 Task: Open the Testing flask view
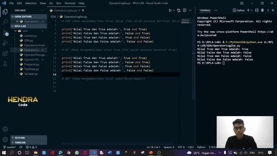(5, 64)
